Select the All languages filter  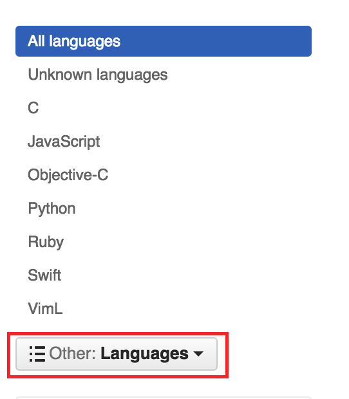[164, 41]
